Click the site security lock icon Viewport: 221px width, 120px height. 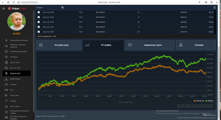coord(19,3)
